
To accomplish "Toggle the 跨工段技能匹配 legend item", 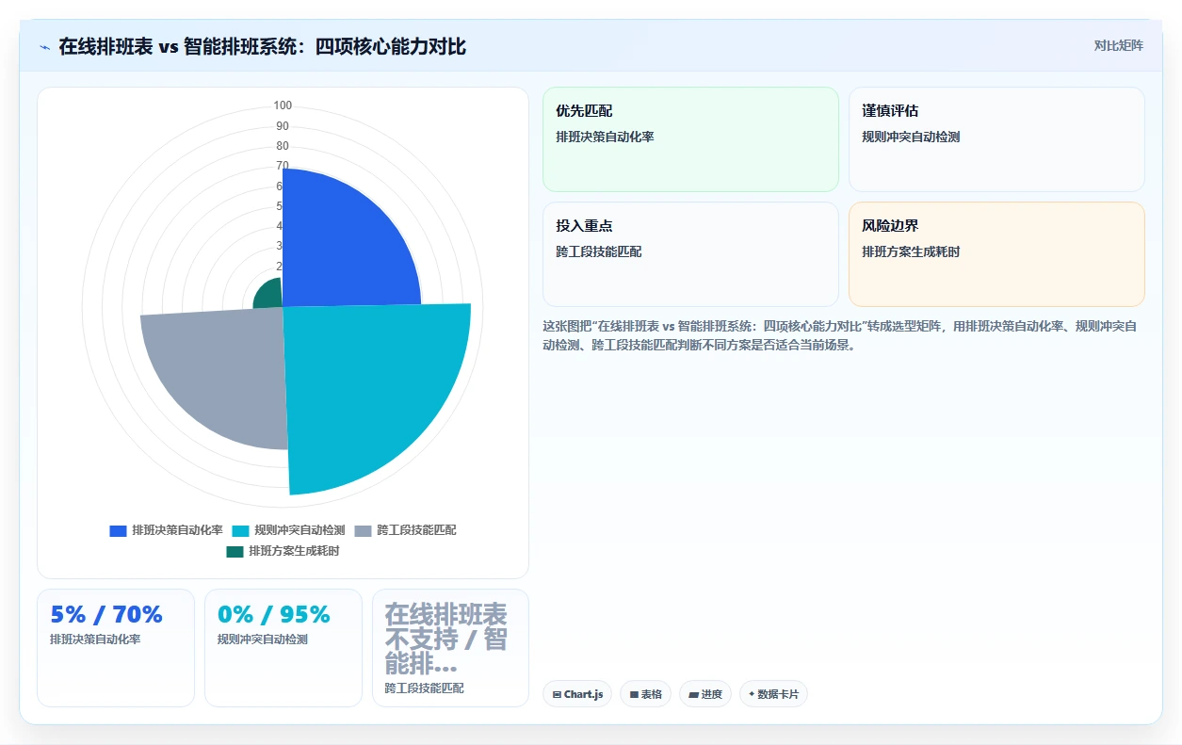I will [x=405, y=530].
